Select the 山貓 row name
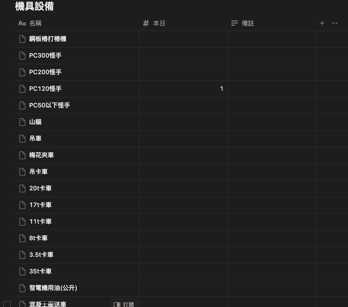The width and height of the screenshot is (348, 307). pyautogui.click(x=35, y=122)
